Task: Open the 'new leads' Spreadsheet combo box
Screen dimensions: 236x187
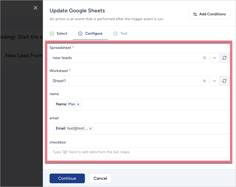Action: pyautogui.click(x=124, y=58)
